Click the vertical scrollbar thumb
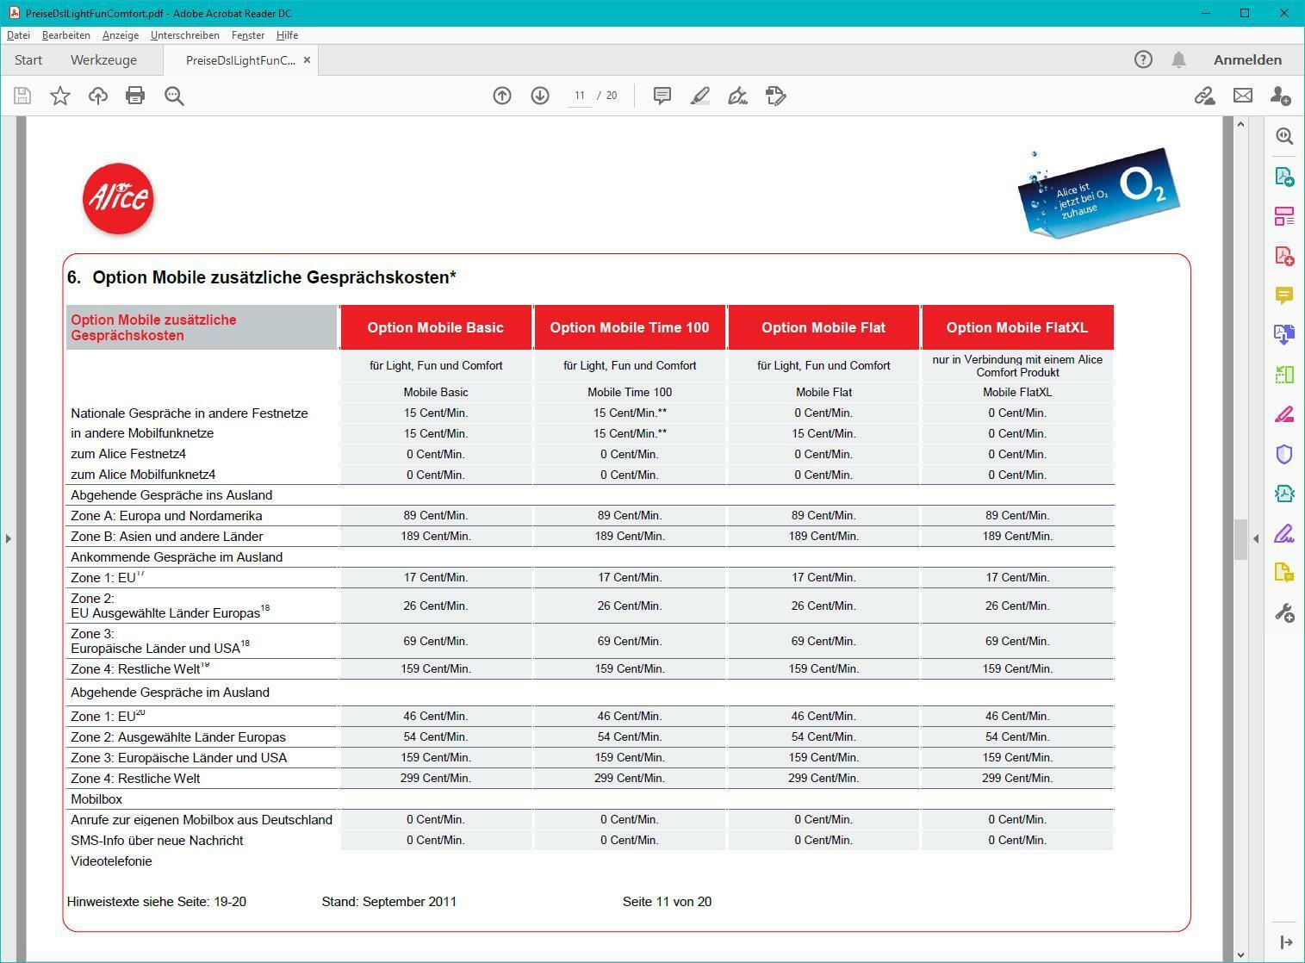The image size is (1305, 963). (1240, 540)
